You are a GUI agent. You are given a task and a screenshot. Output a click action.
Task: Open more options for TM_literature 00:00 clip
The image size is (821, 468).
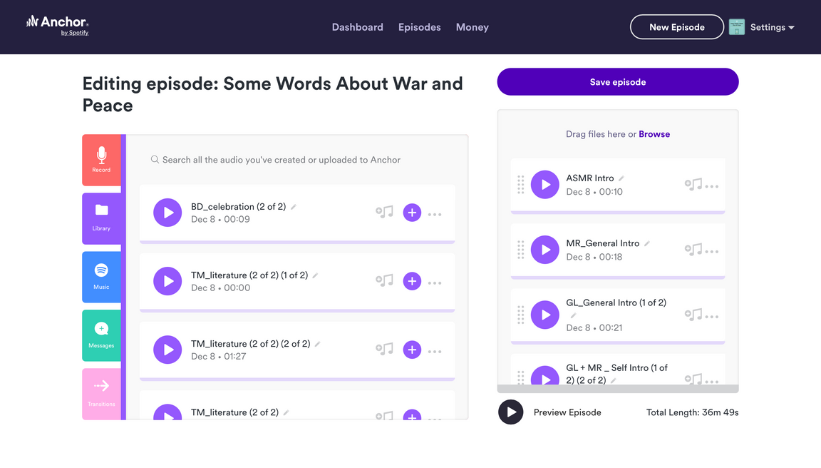pos(435,283)
